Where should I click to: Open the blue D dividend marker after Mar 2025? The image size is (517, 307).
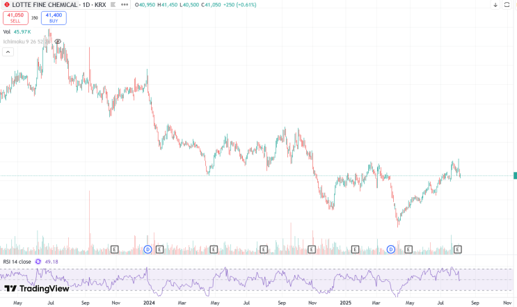pyautogui.click(x=391, y=249)
